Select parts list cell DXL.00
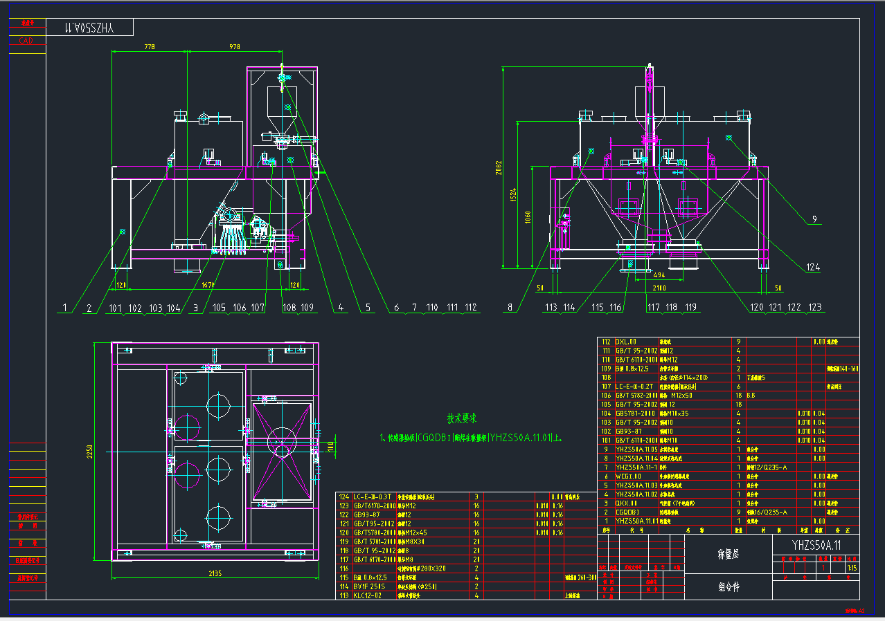The height and width of the screenshot is (621, 885). click(625, 342)
